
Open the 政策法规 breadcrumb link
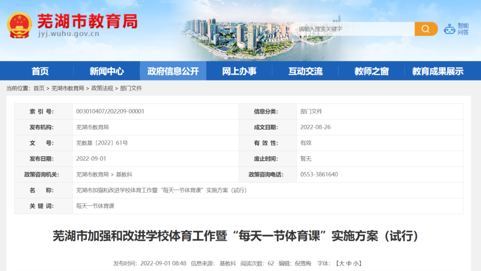click(102, 88)
